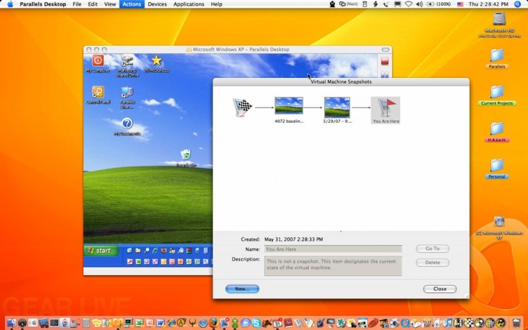Click the toolbar toggle pill in Parallels title bar
The width and height of the screenshot is (528, 330).
pos(385,49)
